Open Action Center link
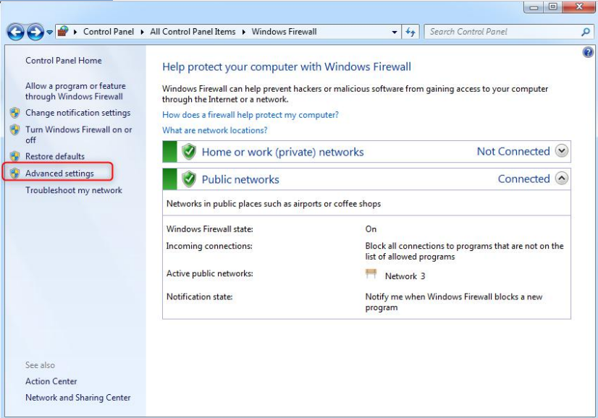 click(x=51, y=381)
